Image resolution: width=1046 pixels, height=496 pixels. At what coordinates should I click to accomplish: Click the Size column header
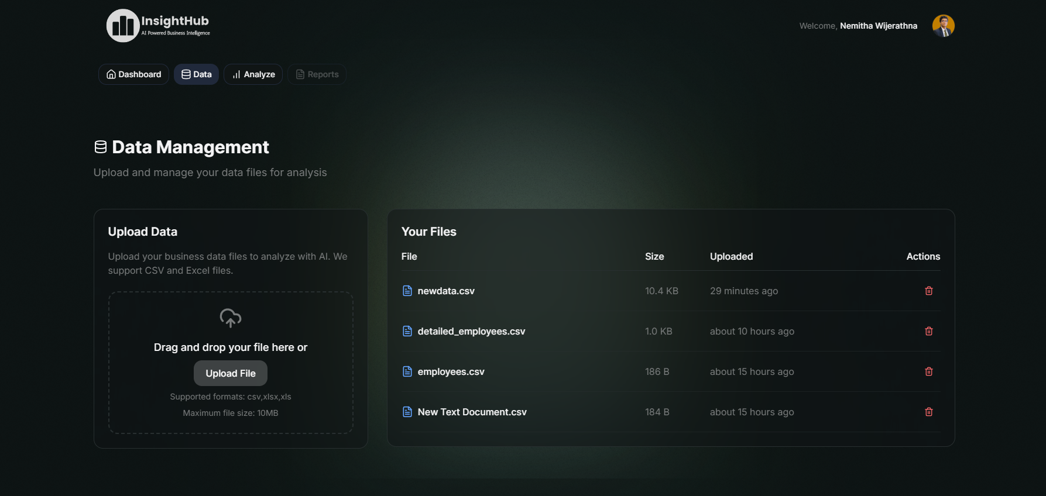click(654, 256)
